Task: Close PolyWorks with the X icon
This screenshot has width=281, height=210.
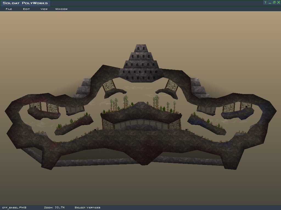Action: pyautogui.click(x=278, y=2)
